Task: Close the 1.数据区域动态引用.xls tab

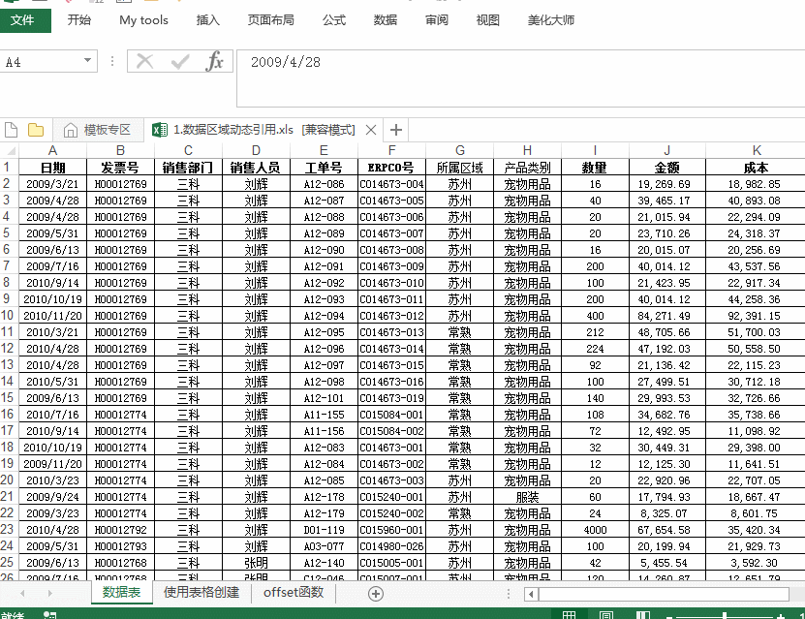Action: tap(371, 131)
